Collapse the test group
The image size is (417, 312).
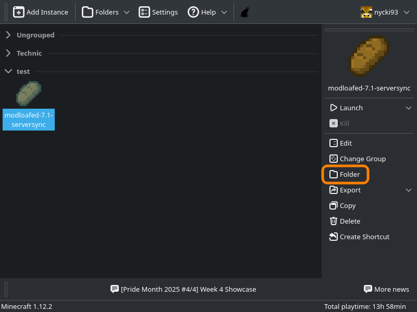coord(8,71)
